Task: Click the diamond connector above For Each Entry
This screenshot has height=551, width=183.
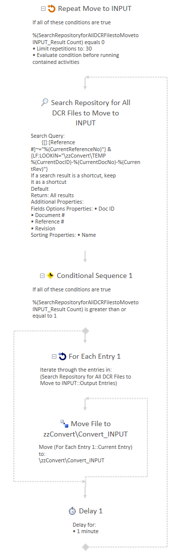Action: (x=85, y=331)
